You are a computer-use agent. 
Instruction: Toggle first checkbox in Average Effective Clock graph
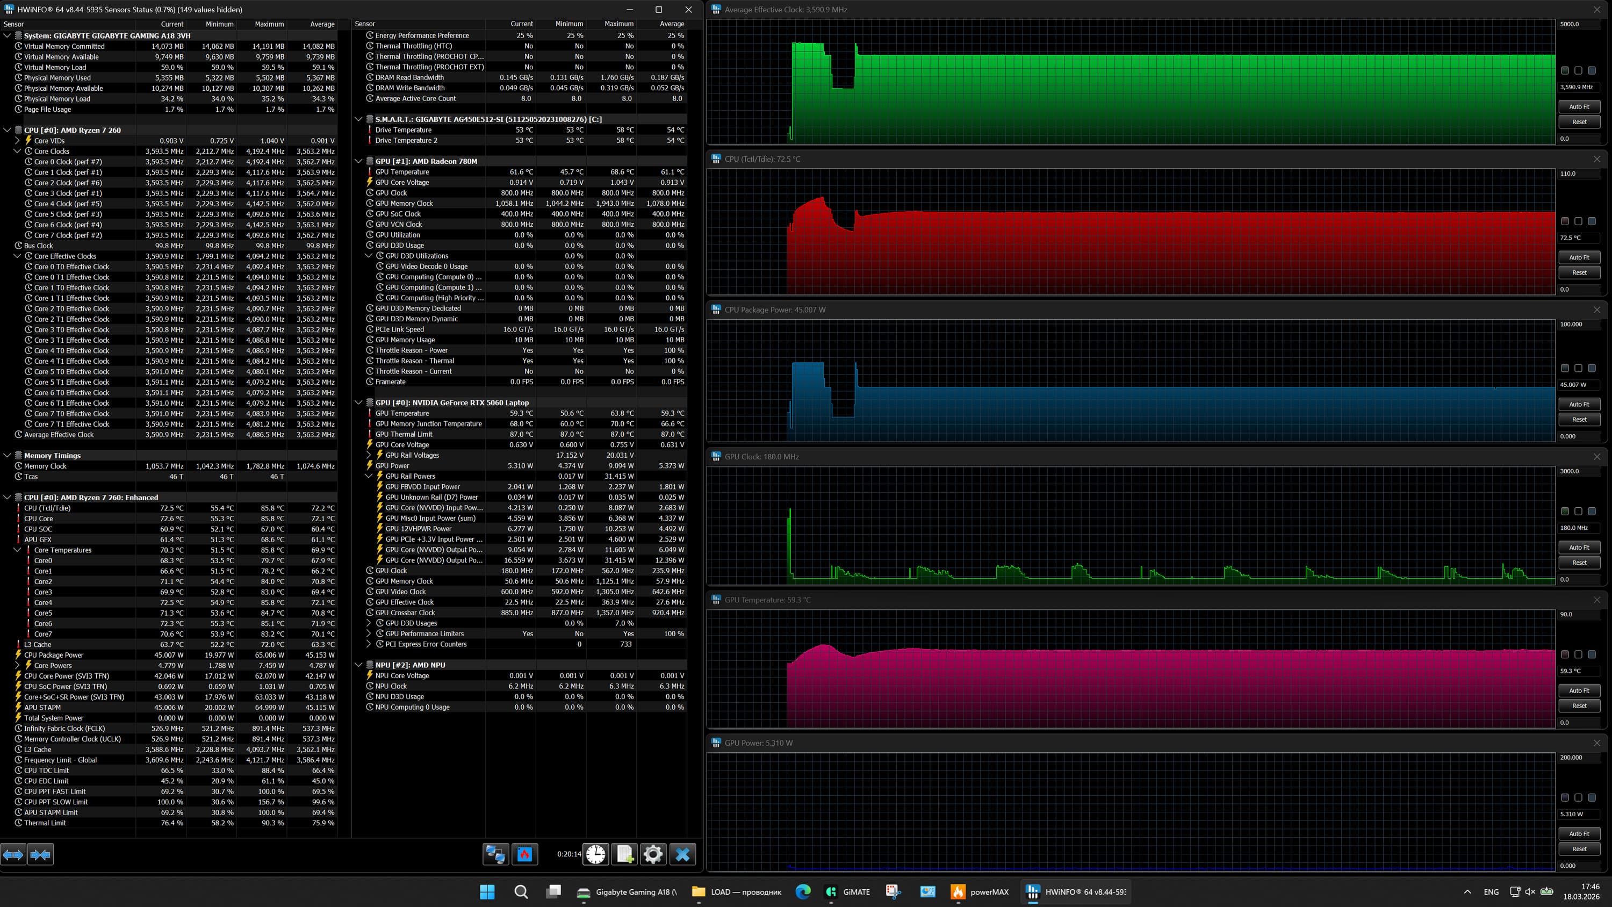pos(1564,71)
